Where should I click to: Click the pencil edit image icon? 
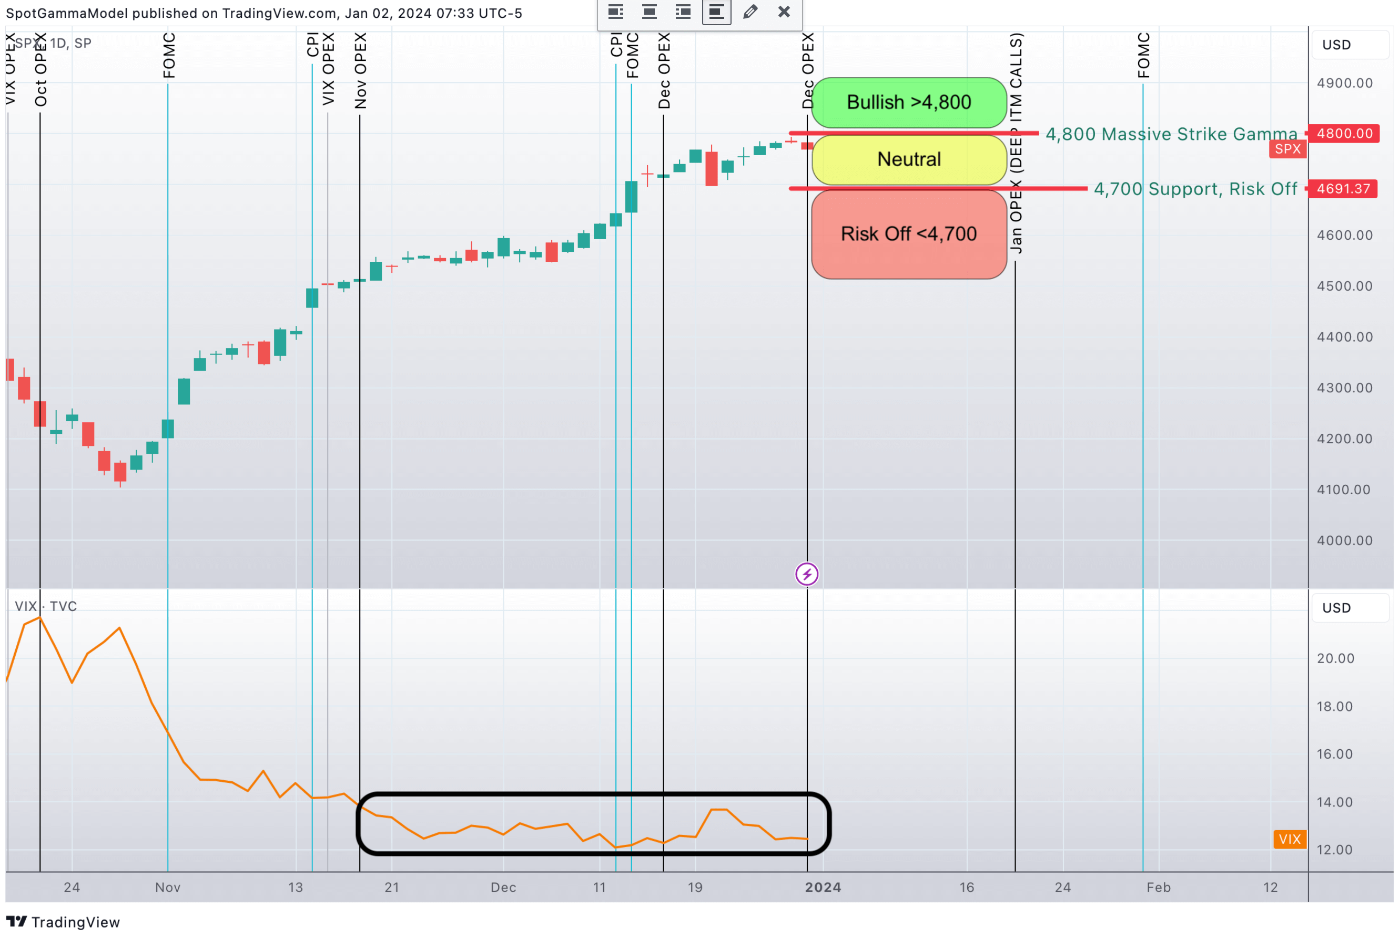coord(750,12)
